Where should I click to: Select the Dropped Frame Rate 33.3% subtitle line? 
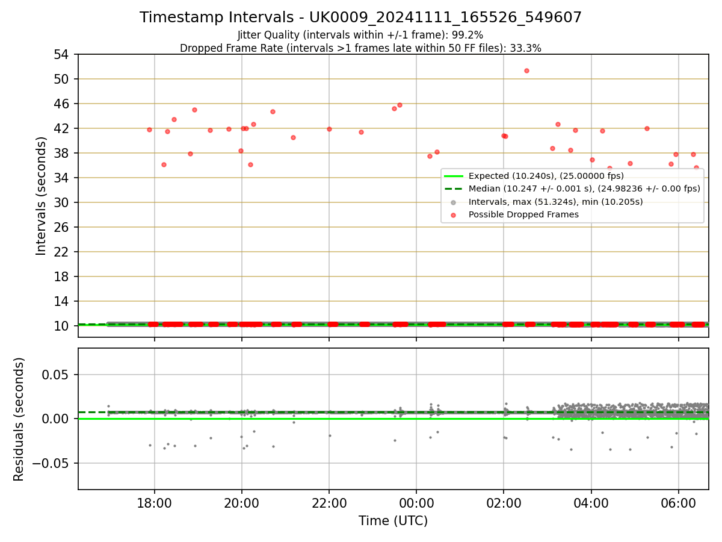[x=360, y=48]
